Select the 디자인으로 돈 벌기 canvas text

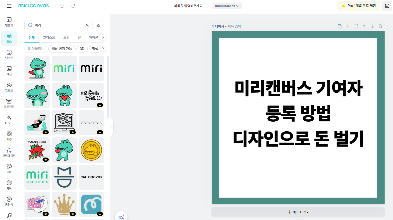coord(298,139)
